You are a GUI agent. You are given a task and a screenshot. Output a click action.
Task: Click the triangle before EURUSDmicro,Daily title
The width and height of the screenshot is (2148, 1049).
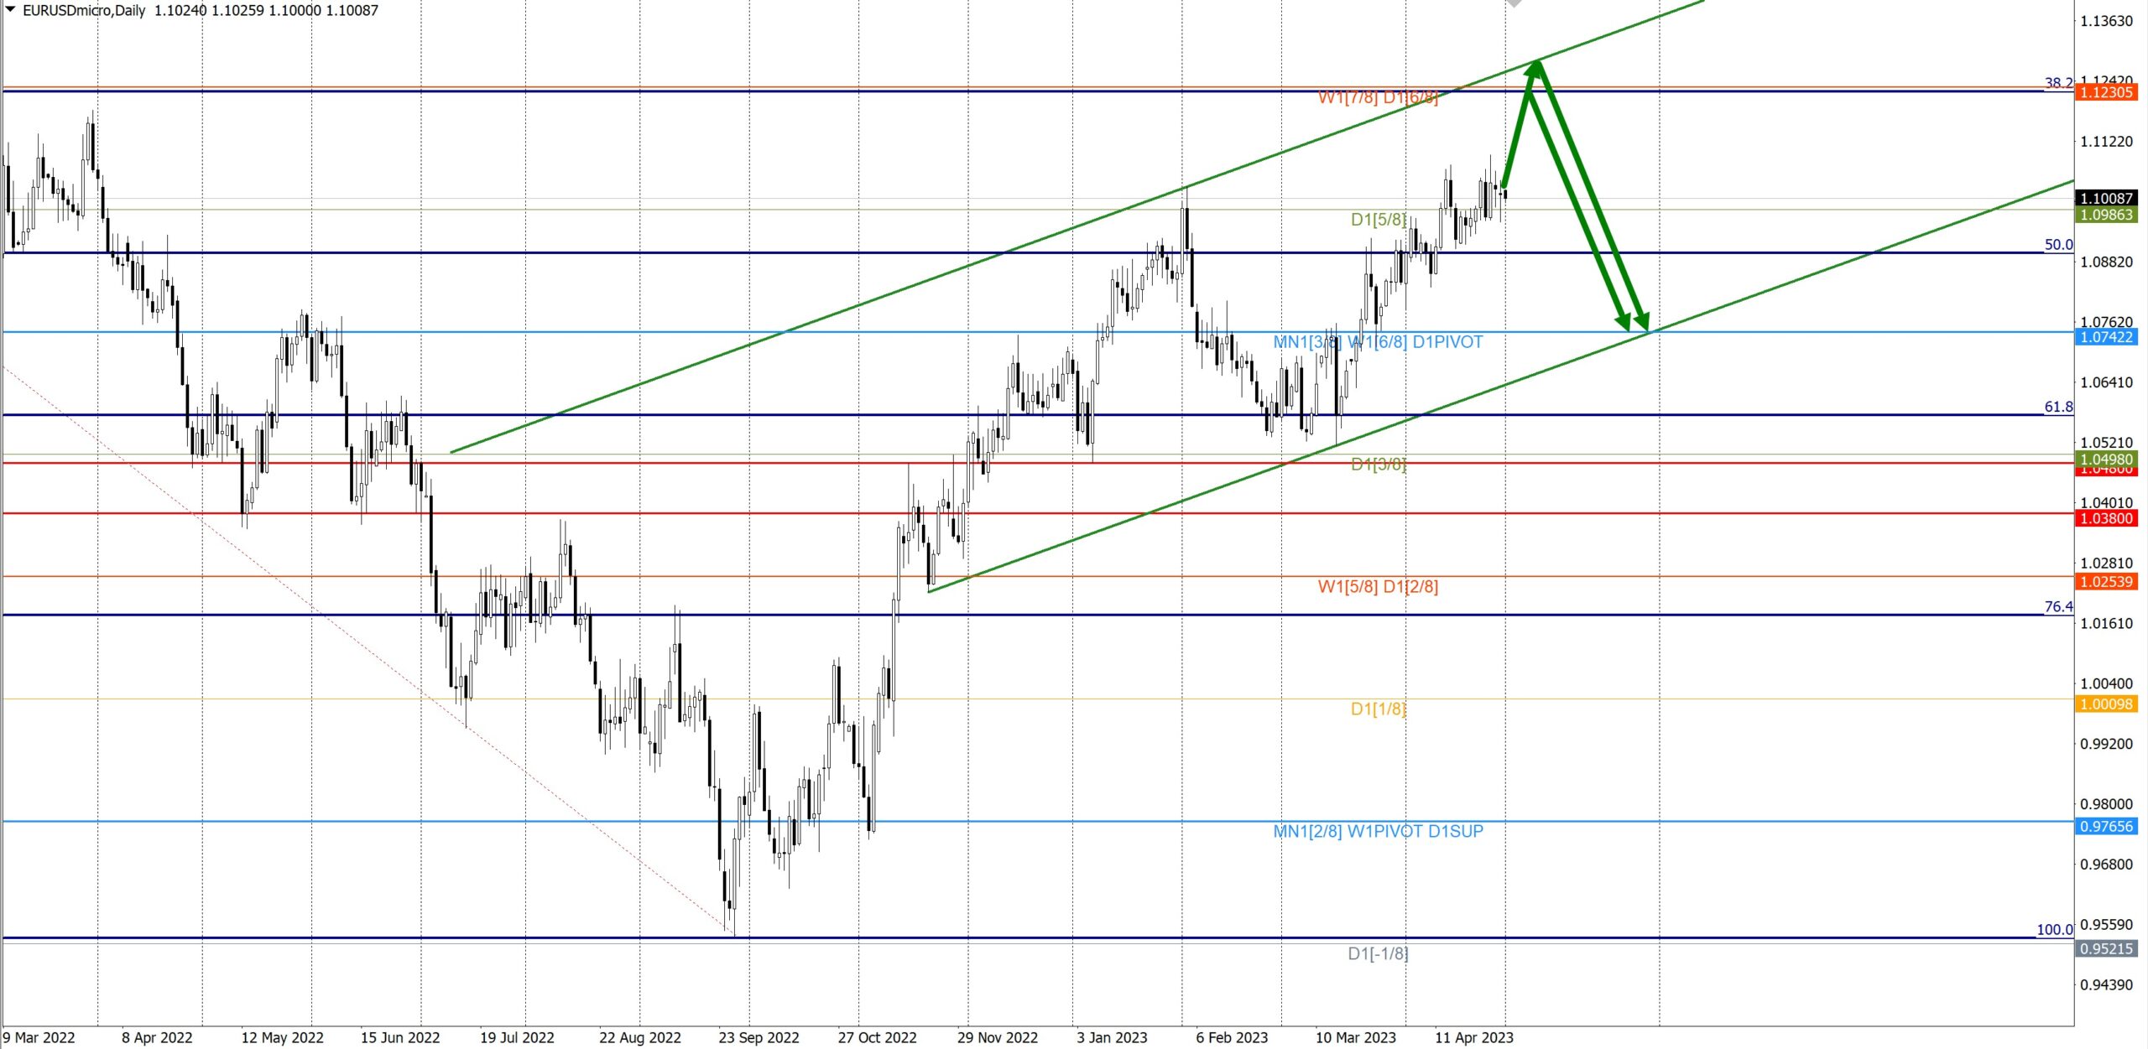(x=10, y=9)
